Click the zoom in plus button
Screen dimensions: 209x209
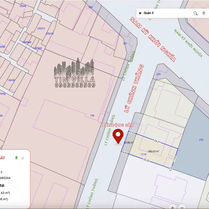click(172, 208)
